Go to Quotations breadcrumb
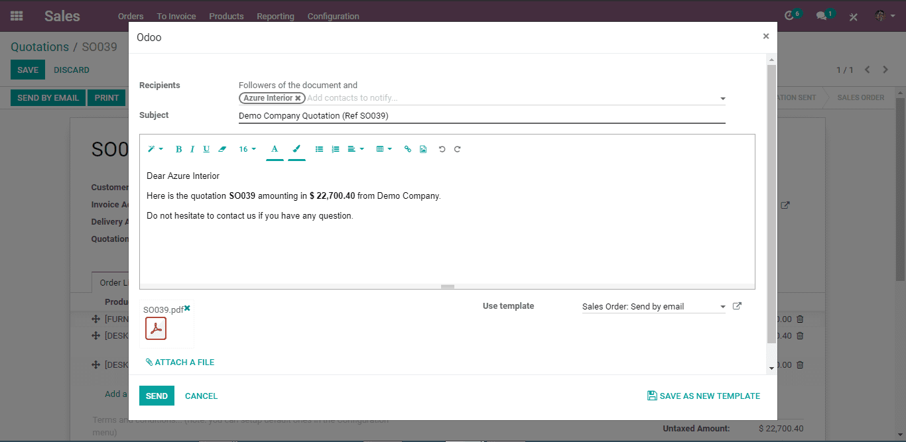The height and width of the screenshot is (442, 906). [40, 47]
